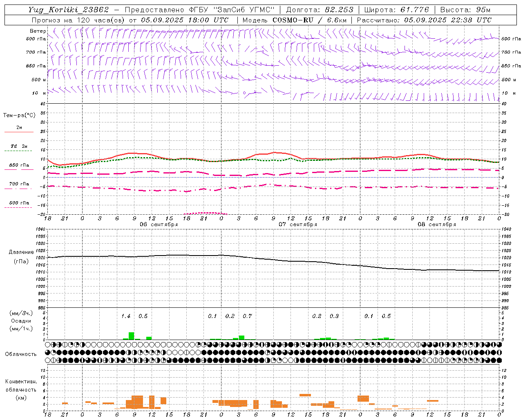Click the model name "COSMO-RU"
The width and height of the screenshot is (523, 418).
(293, 20)
